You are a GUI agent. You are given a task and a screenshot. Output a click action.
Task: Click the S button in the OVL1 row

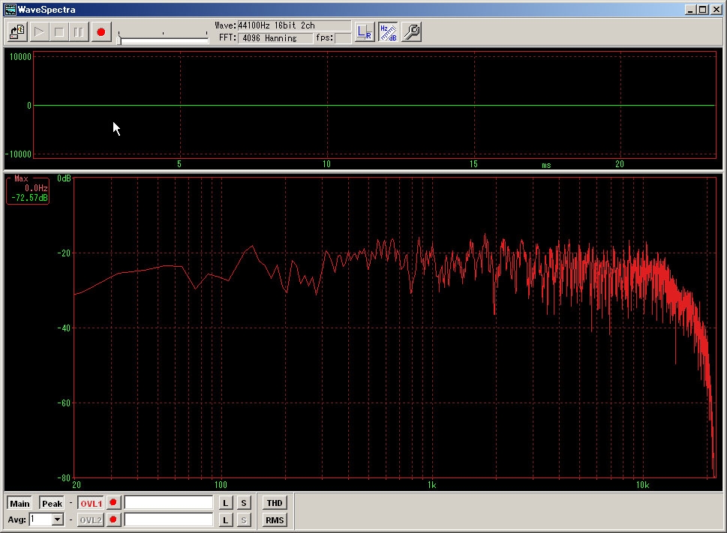pyautogui.click(x=244, y=503)
